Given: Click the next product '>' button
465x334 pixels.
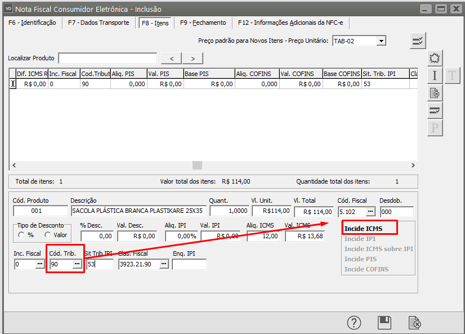Looking at the screenshot, I should pos(193,58).
